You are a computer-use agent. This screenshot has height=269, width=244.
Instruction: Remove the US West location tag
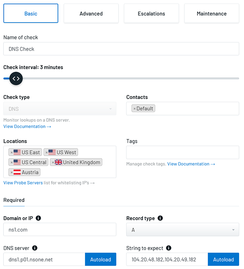pyautogui.click(x=46, y=153)
